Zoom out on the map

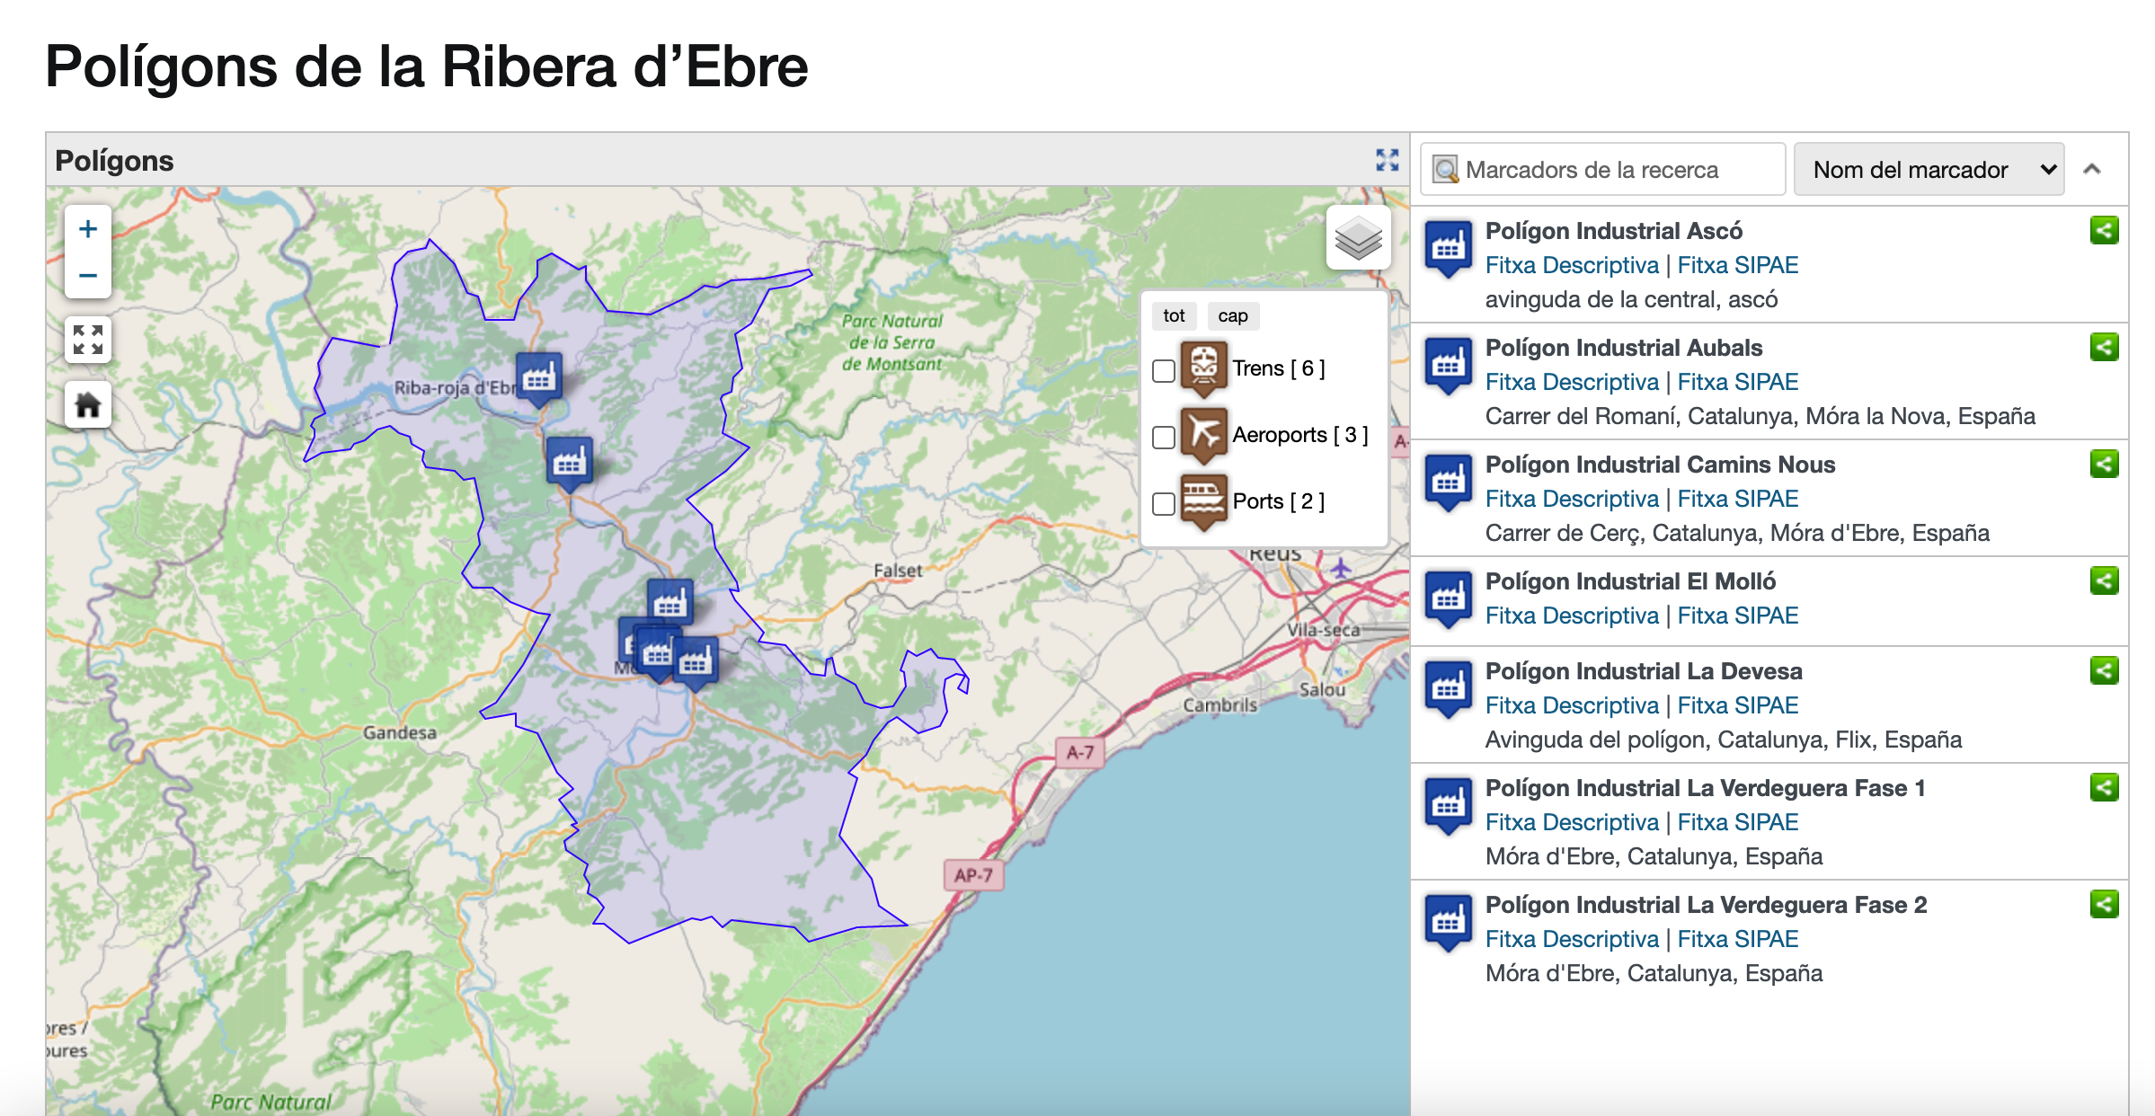[88, 275]
